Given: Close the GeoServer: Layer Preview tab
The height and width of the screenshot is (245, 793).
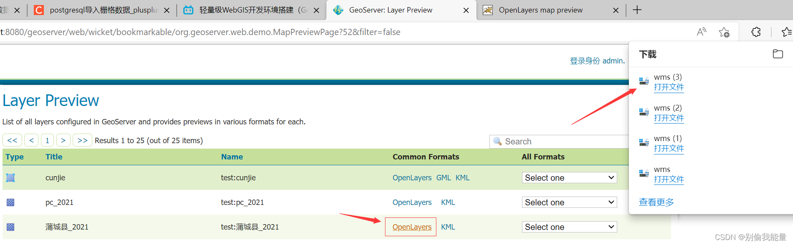Looking at the screenshot, I should (466, 10).
